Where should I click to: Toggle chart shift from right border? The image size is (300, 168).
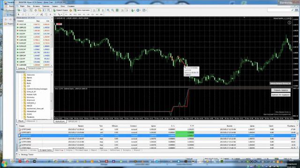tap(127, 10)
